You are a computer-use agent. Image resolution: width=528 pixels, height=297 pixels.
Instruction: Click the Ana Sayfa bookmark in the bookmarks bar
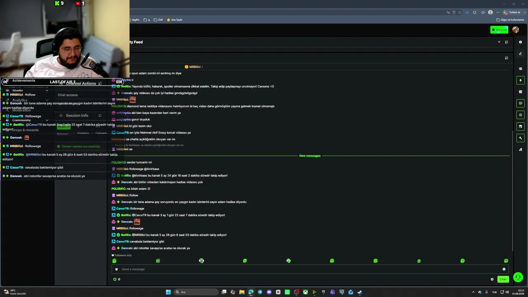[x=174, y=20]
